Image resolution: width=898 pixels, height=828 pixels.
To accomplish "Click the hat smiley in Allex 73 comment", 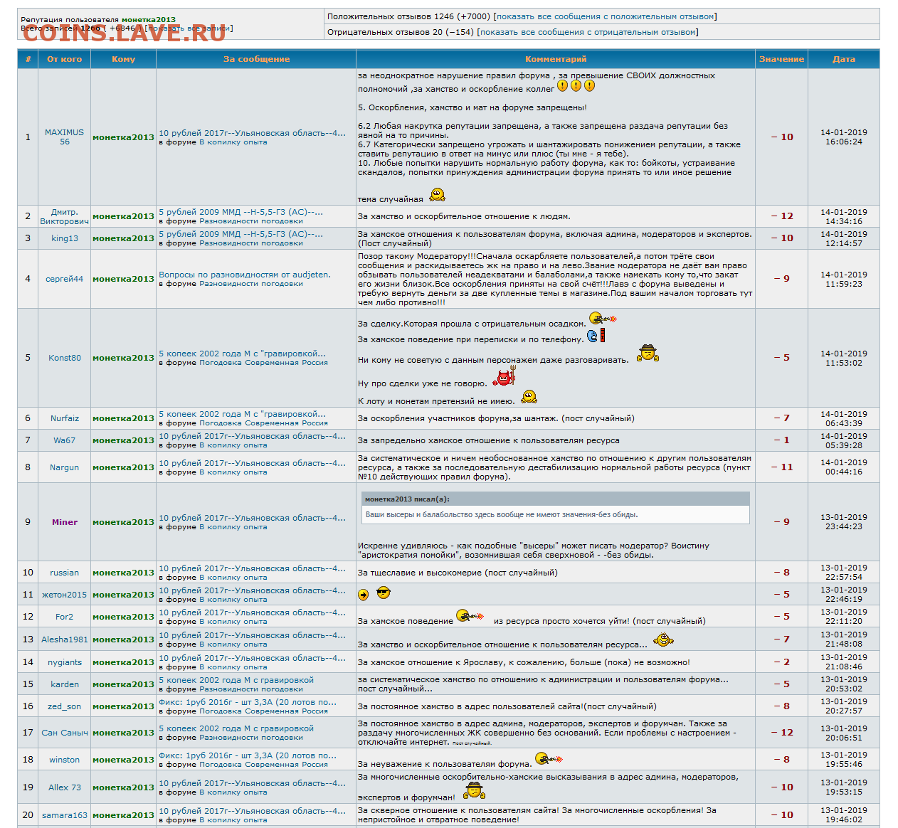I will (x=474, y=791).
